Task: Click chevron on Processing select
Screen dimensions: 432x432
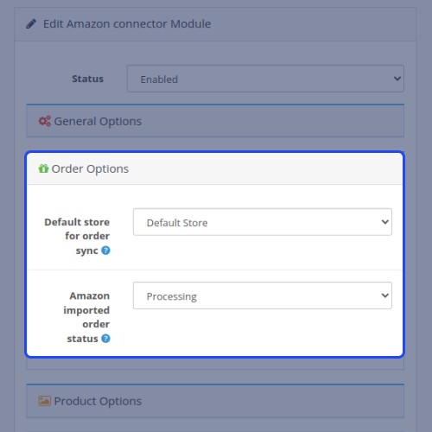Action: [384, 295]
